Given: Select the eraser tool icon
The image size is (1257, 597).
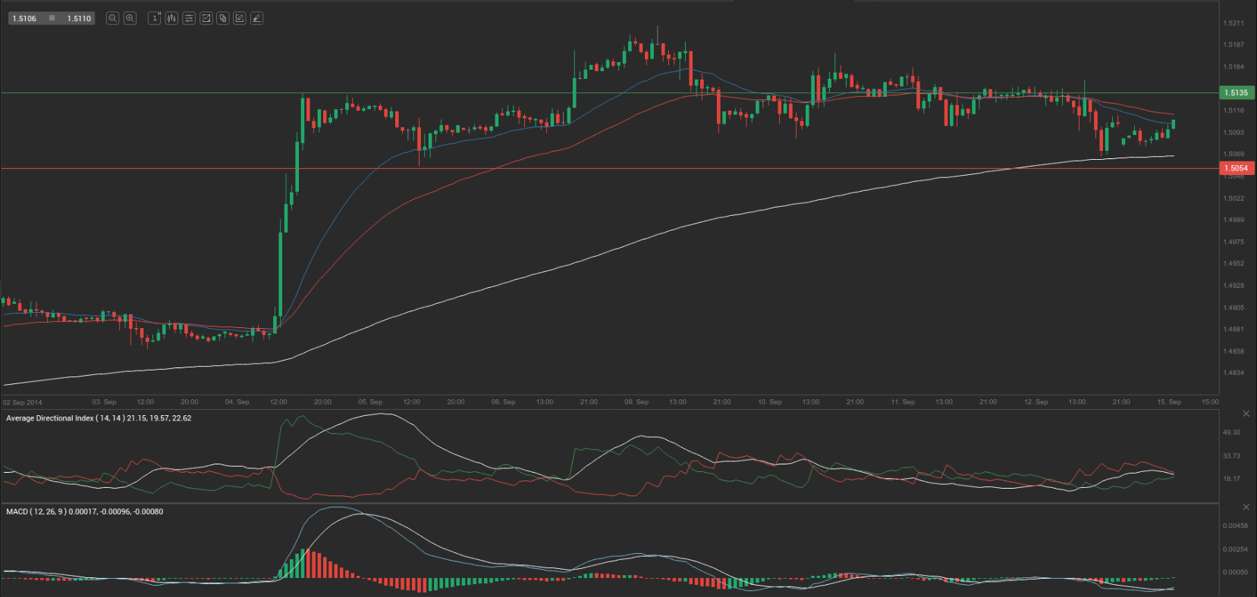Looking at the screenshot, I should 257,18.
